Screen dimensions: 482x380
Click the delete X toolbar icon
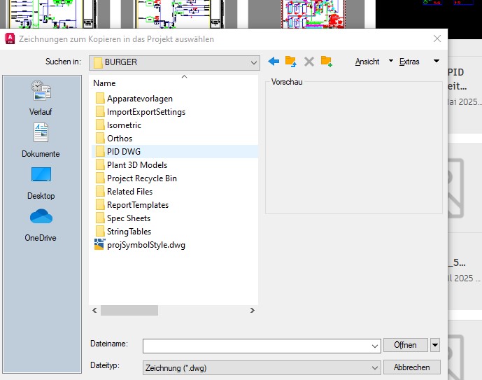click(309, 62)
